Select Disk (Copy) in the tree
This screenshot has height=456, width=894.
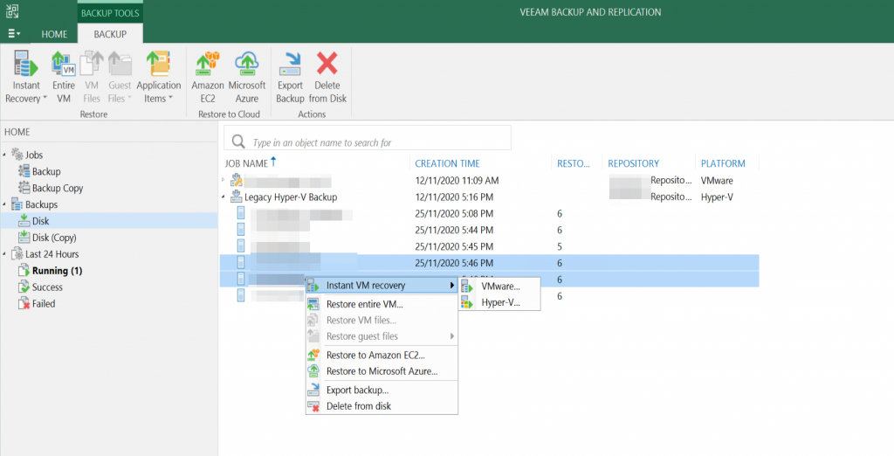(x=54, y=238)
